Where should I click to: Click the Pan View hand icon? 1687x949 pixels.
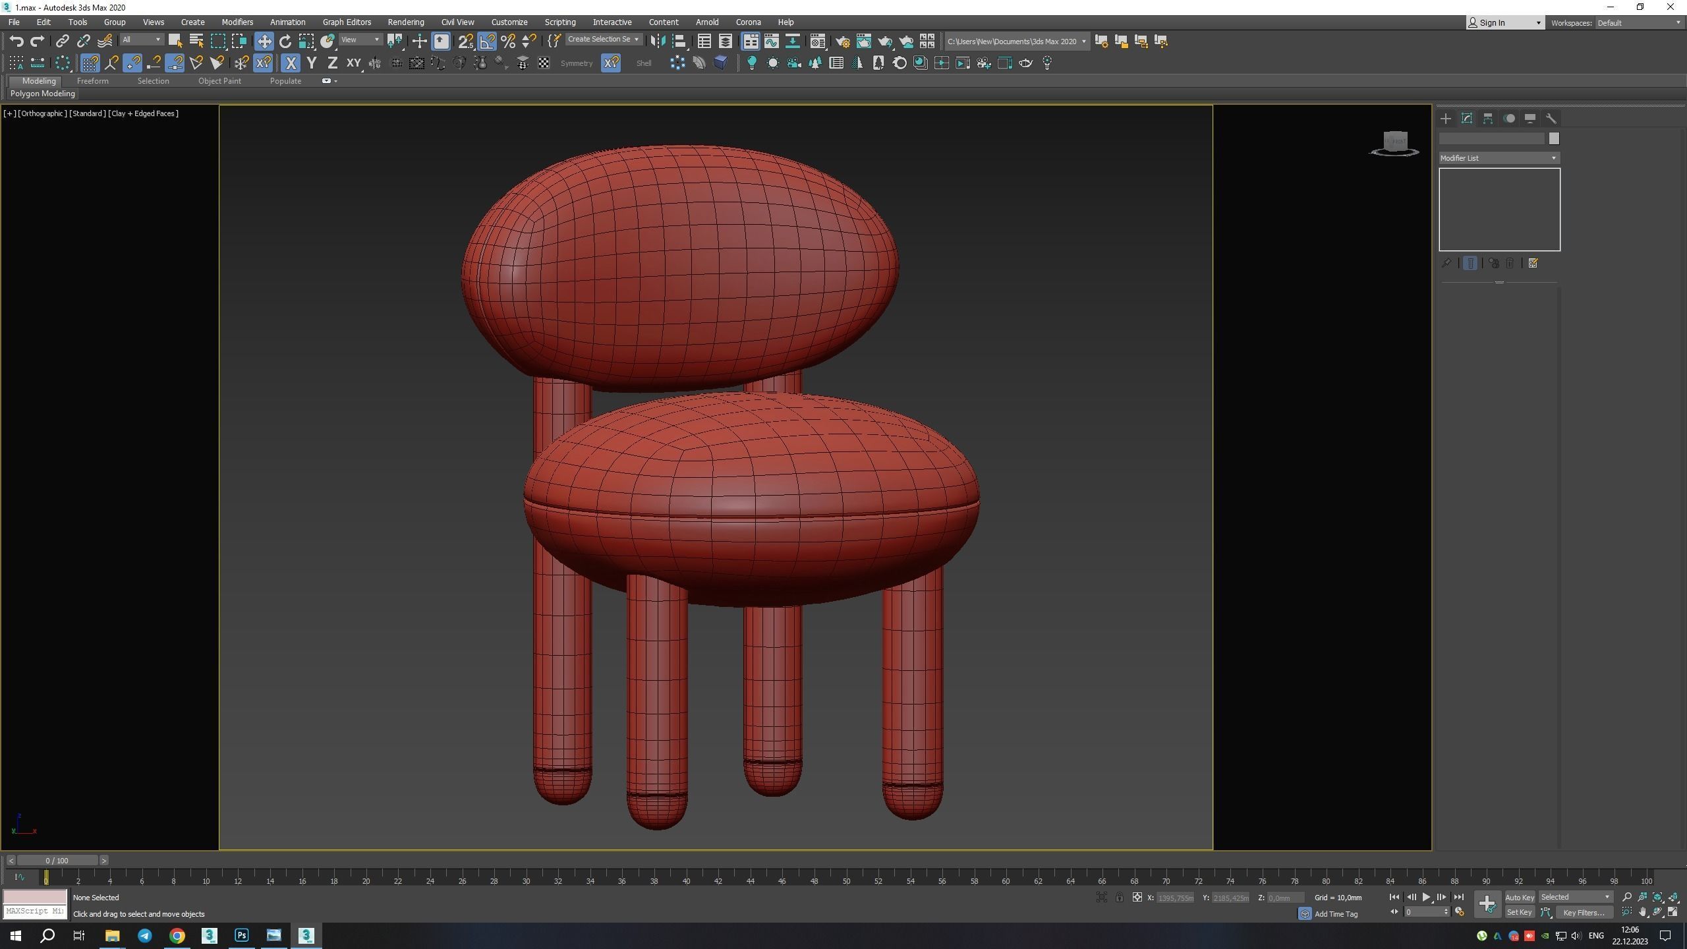[1642, 912]
